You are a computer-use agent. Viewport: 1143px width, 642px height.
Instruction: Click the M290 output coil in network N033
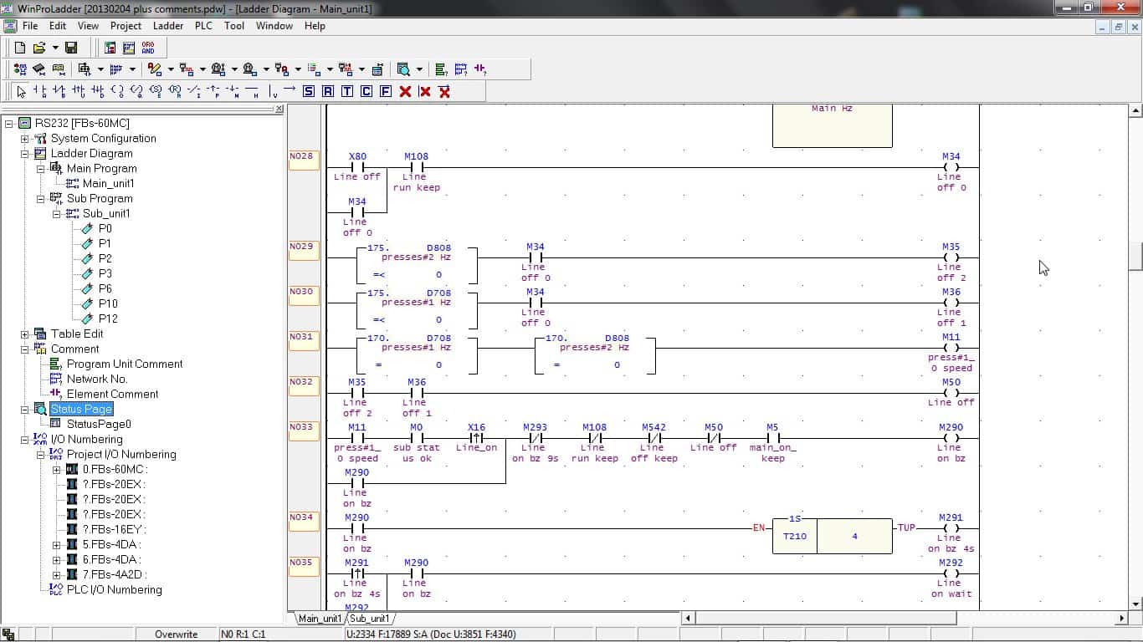[951, 438]
